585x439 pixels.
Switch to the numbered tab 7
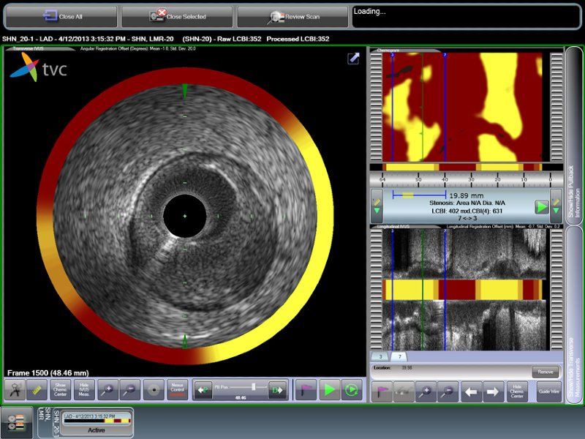(x=400, y=358)
